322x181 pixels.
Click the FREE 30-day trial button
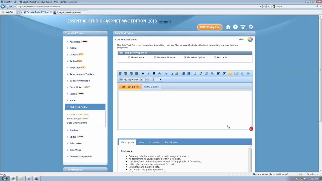point(210,27)
